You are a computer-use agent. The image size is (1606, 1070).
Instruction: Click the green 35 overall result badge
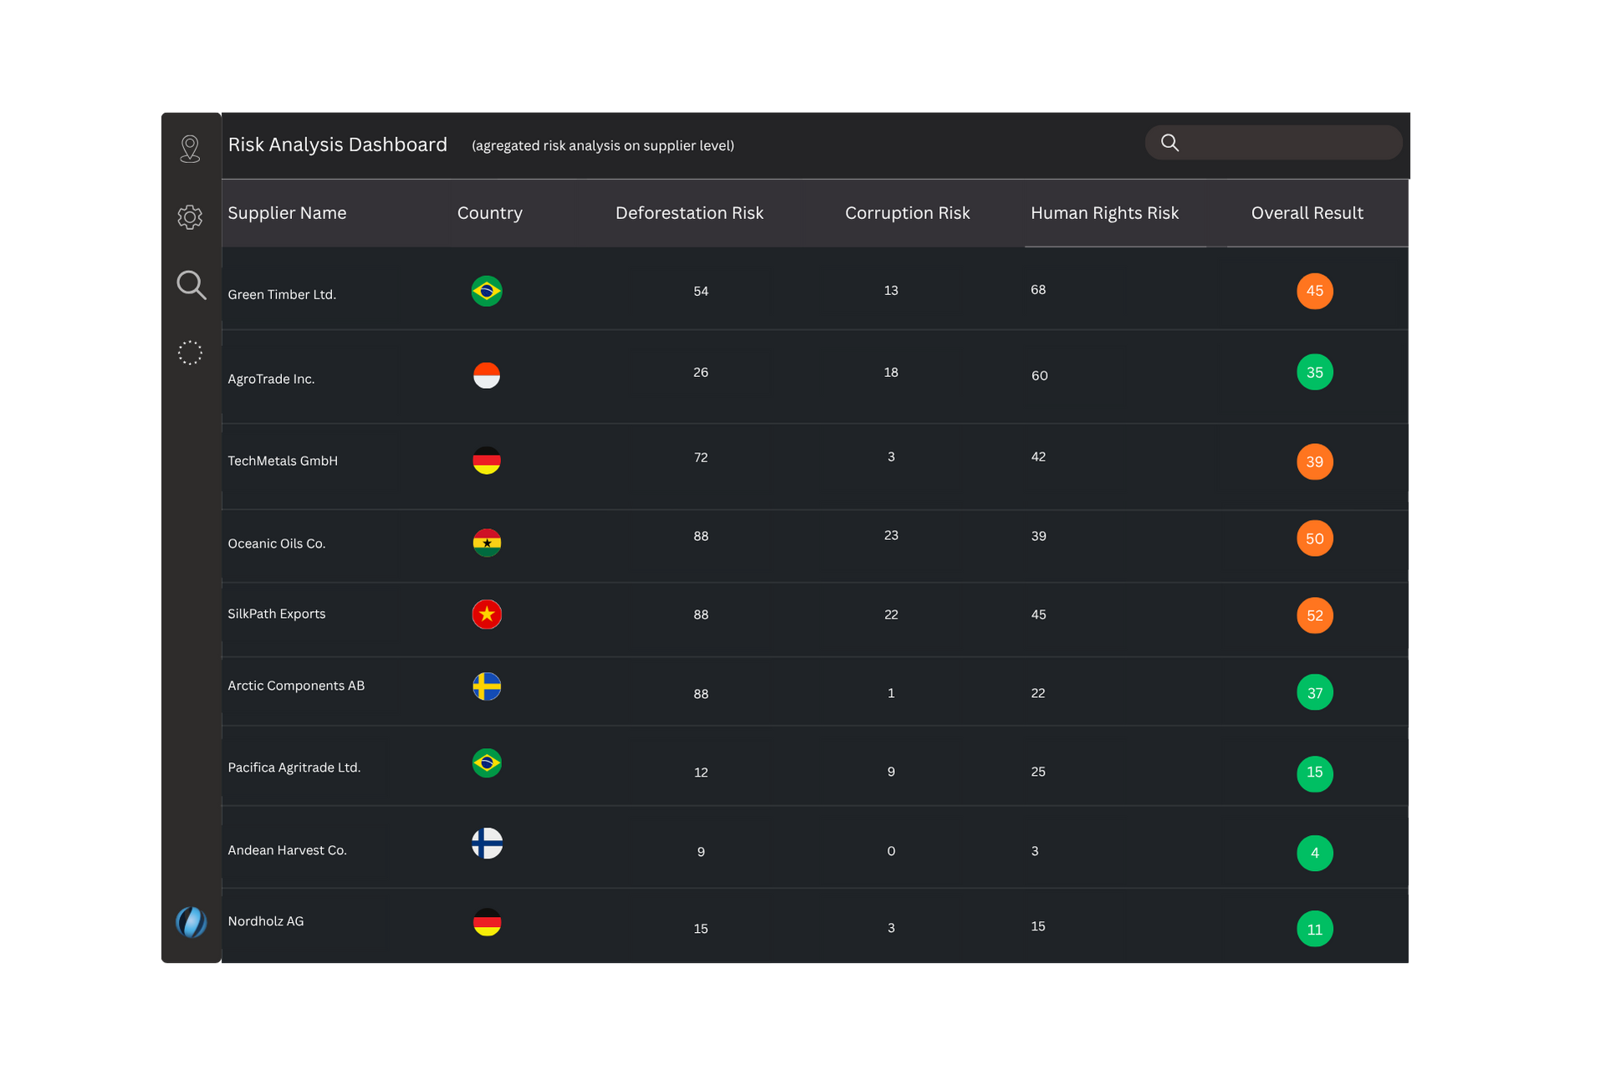(1314, 373)
